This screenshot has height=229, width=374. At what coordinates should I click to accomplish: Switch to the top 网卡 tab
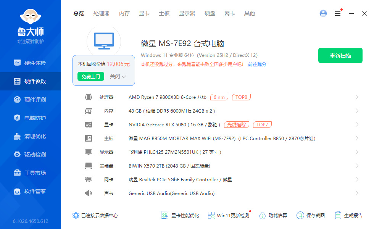click(229, 14)
